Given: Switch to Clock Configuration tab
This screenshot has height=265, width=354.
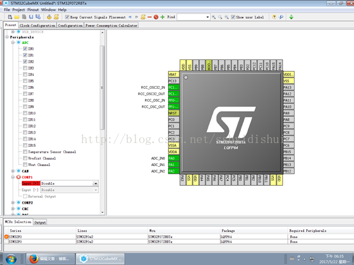Looking at the screenshot, I should pyautogui.click(x=37, y=26).
